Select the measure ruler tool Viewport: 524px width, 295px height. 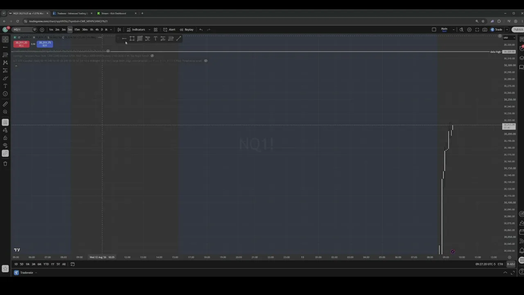pyautogui.click(x=5, y=104)
